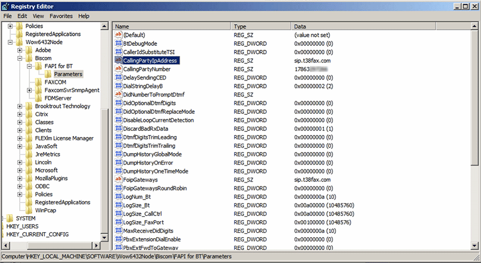Viewport: 481px width, 263px height.
Task: Click the tree pane scroll right arrow
Action: pyautogui.click(x=97, y=245)
